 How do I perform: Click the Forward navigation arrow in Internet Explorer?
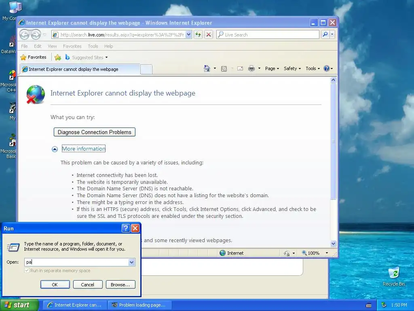(x=36, y=34)
